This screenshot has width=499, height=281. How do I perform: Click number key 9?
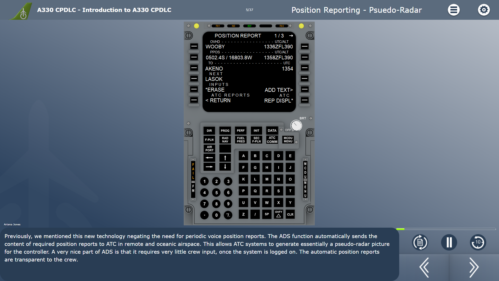point(228,204)
